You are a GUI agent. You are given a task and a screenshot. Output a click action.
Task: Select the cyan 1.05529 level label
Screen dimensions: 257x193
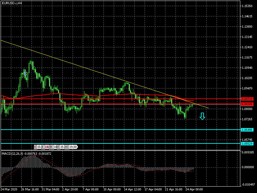pyautogui.click(x=247, y=143)
